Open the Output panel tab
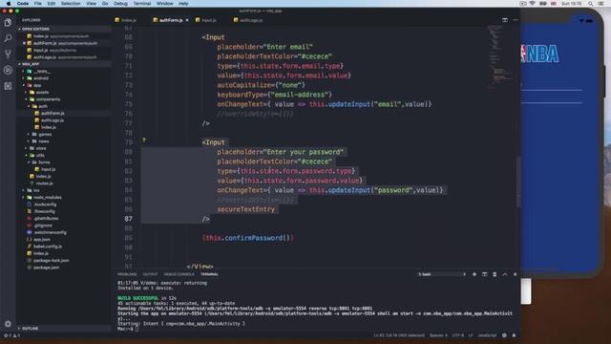Image resolution: width=611 pixels, height=344 pixels. [150, 274]
